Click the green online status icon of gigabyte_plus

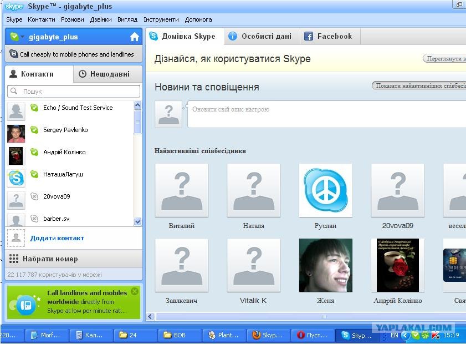[14, 37]
